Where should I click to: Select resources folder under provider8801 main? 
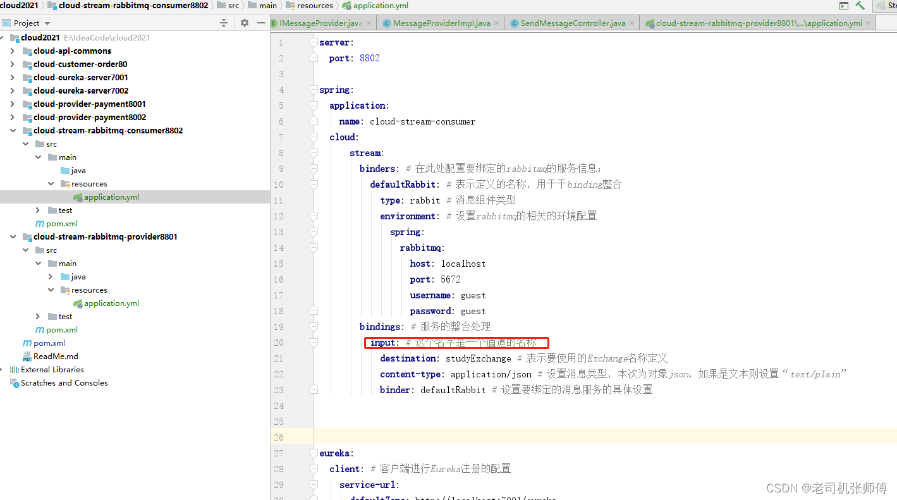coord(83,290)
